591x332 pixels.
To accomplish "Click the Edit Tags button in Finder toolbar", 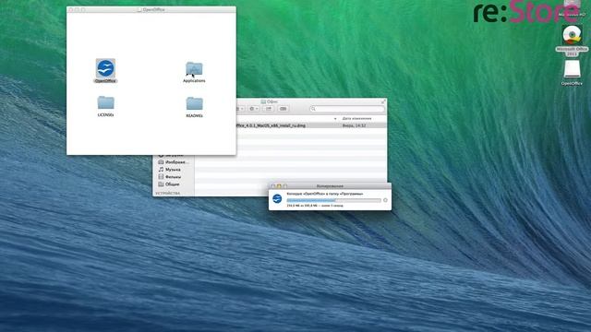I will pyautogui.click(x=283, y=109).
